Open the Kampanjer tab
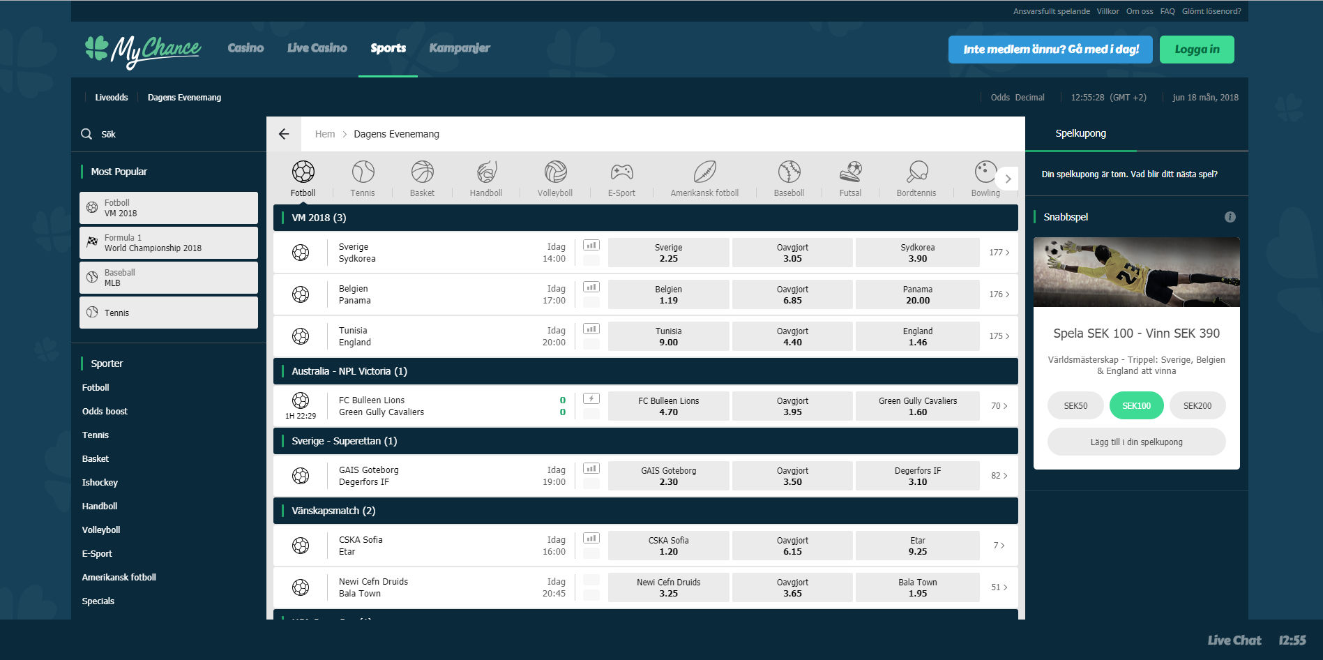The width and height of the screenshot is (1323, 660). [x=460, y=48]
